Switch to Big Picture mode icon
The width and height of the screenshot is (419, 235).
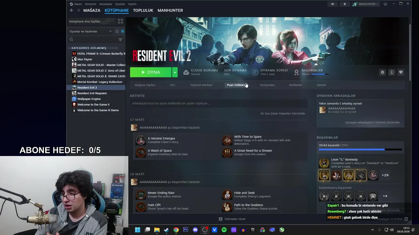click(385, 4)
